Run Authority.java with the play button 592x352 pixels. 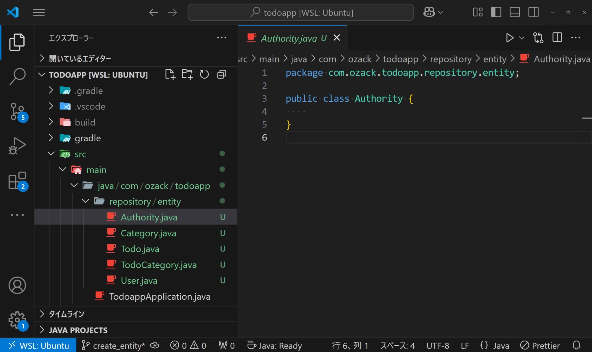click(x=510, y=38)
